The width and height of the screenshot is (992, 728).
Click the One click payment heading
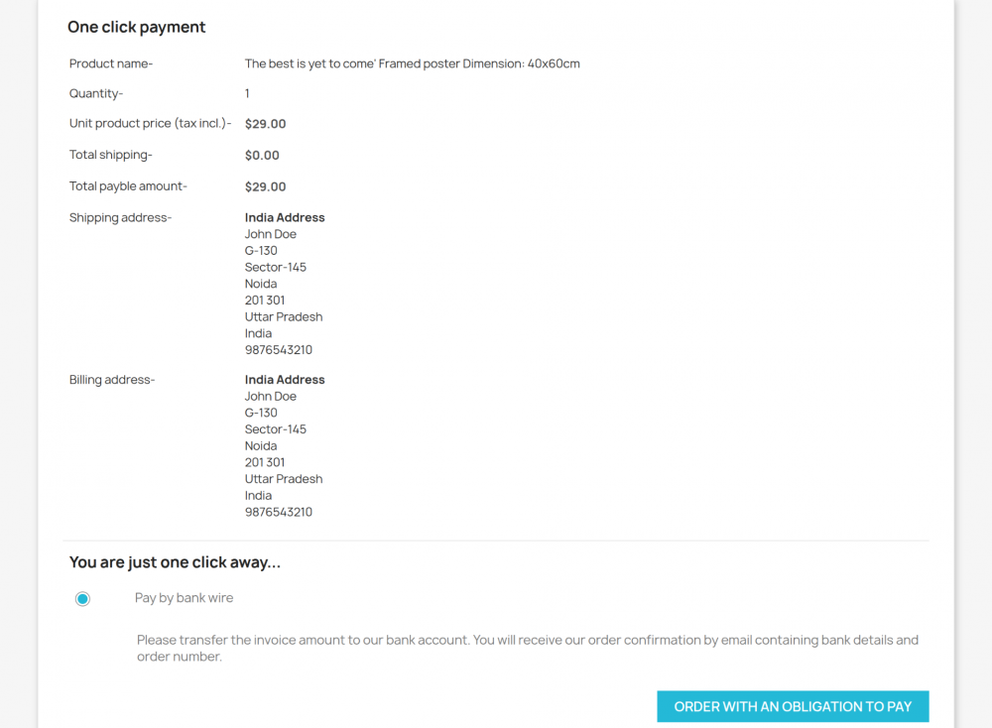137,27
